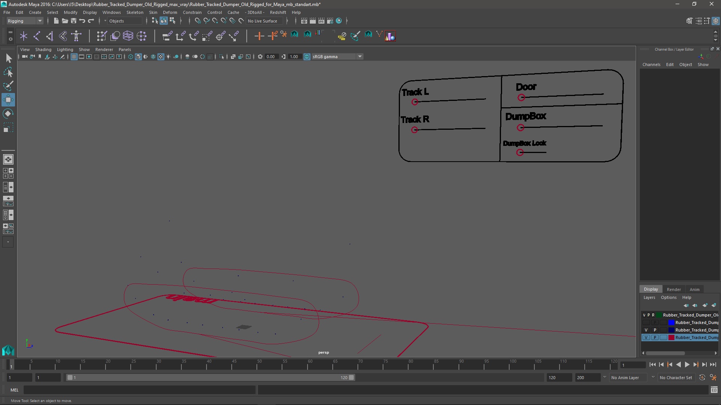Toggle wireframe on shaded in viewport toolbar

153,57
